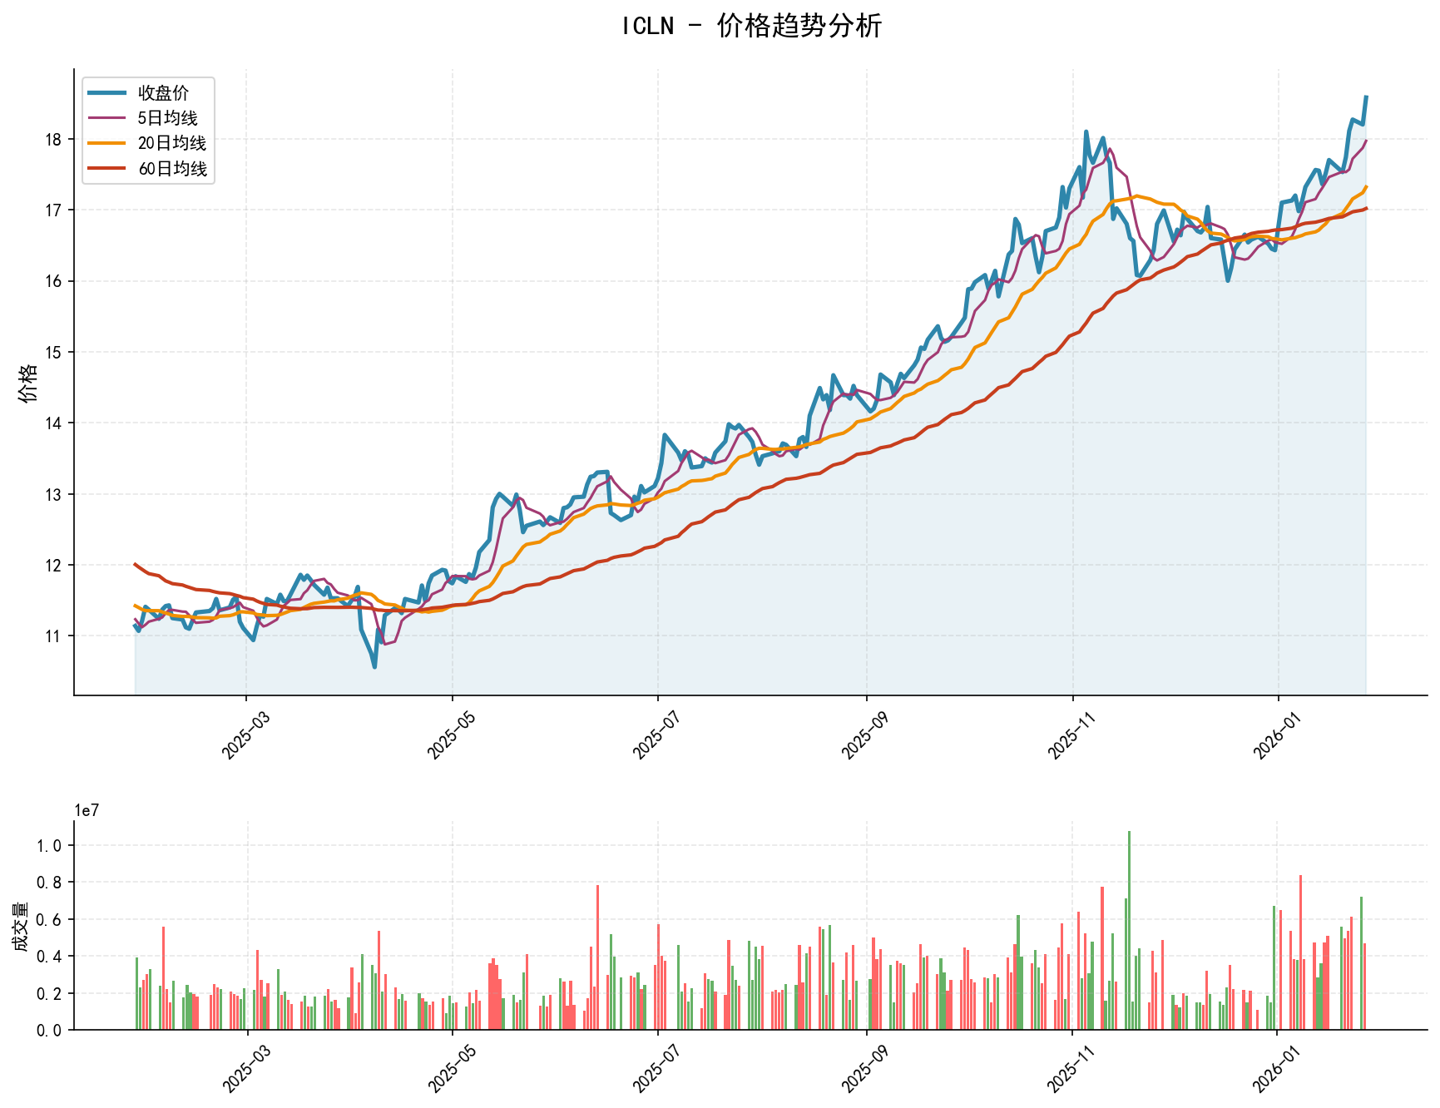Click the 5日均线 purple line swatch in legend

[108, 117]
